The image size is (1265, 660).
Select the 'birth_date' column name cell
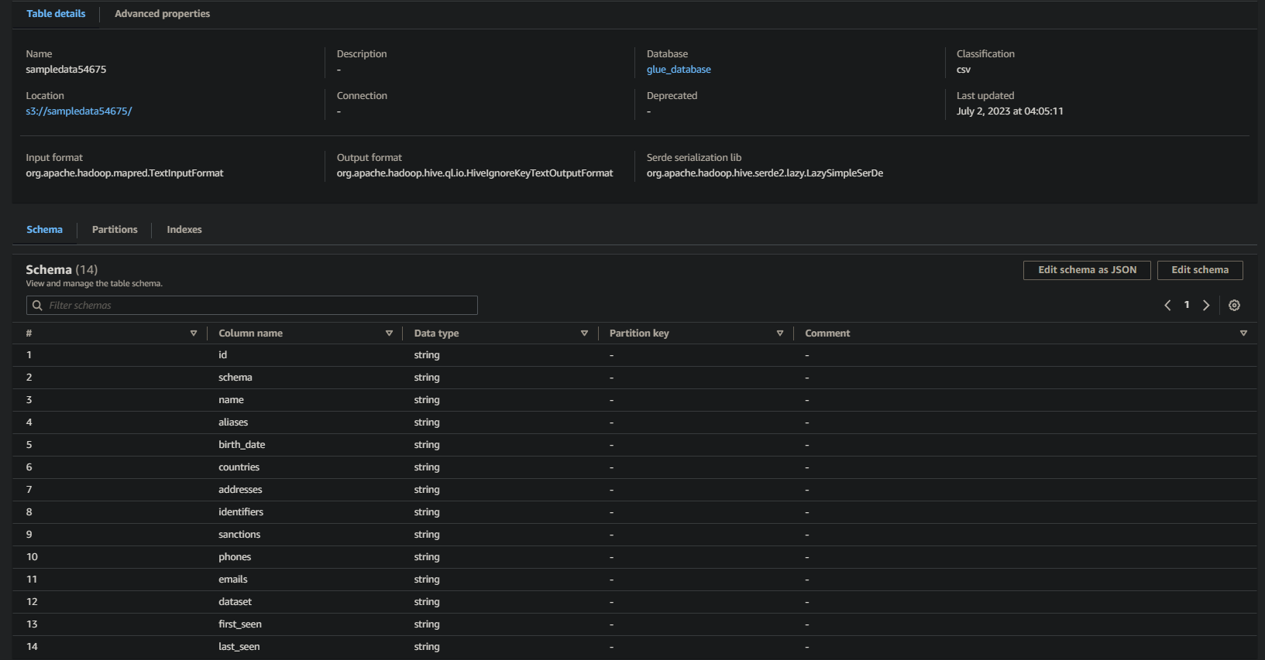pos(242,445)
